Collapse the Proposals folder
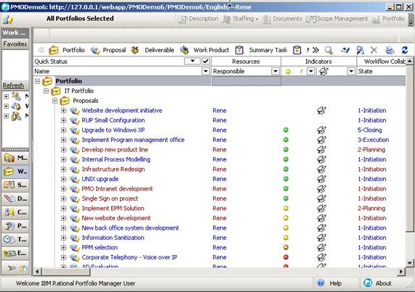Screen dimensions: 415x292 (x=55, y=101)
